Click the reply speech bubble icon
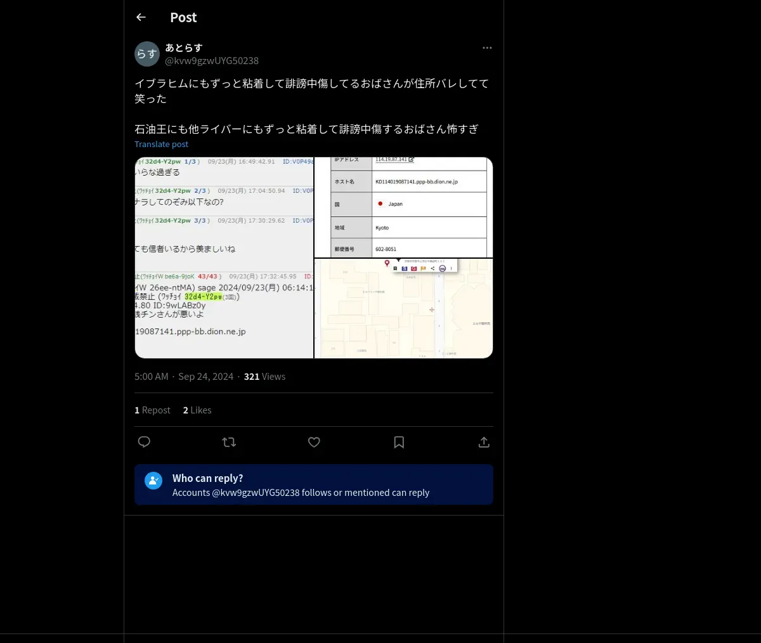 144,442
